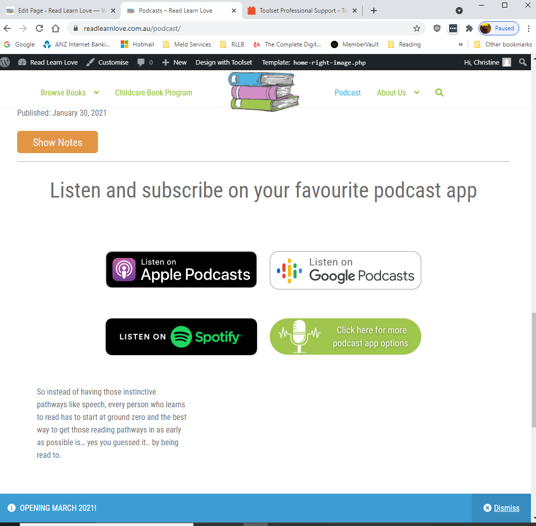Screen dimensions: 536x526
Task: Click here for more podcast app options
Action: (x=345, y=337)
